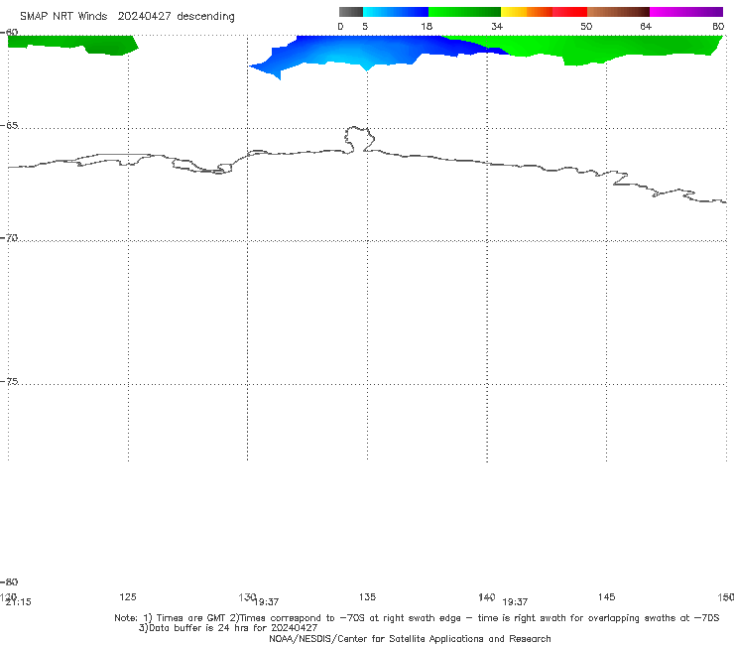
Task: Click the note text "Times are GMT"
Action: pyautogui.click(x=191, y=618)
